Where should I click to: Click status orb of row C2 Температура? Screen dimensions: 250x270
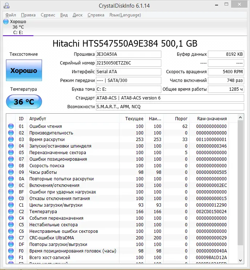[11, 211]
